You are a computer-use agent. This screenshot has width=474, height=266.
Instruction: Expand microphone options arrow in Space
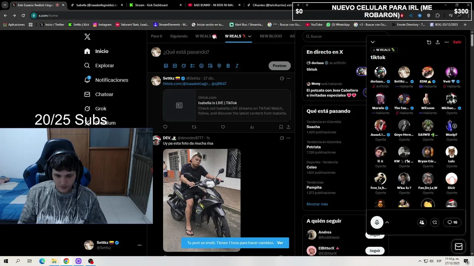click(387, 222)
